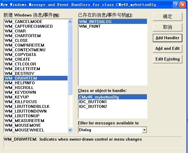
Task: Select WM_CLOSE message
Action: [x=36, y=40]
